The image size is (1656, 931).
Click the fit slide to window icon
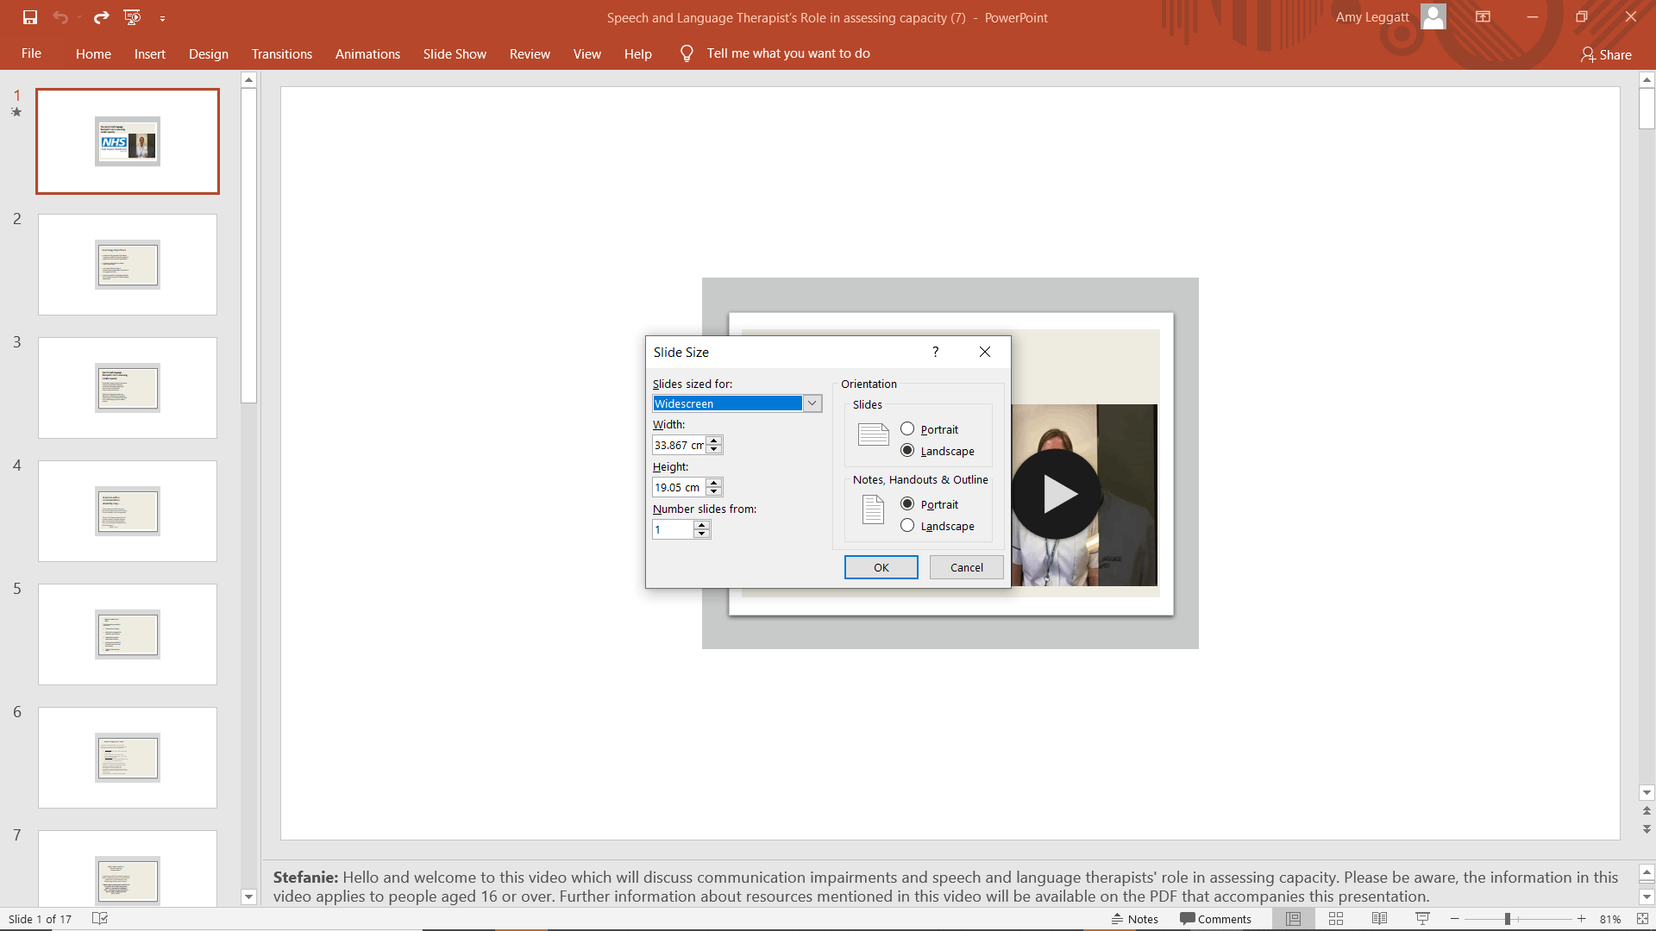1642,919
